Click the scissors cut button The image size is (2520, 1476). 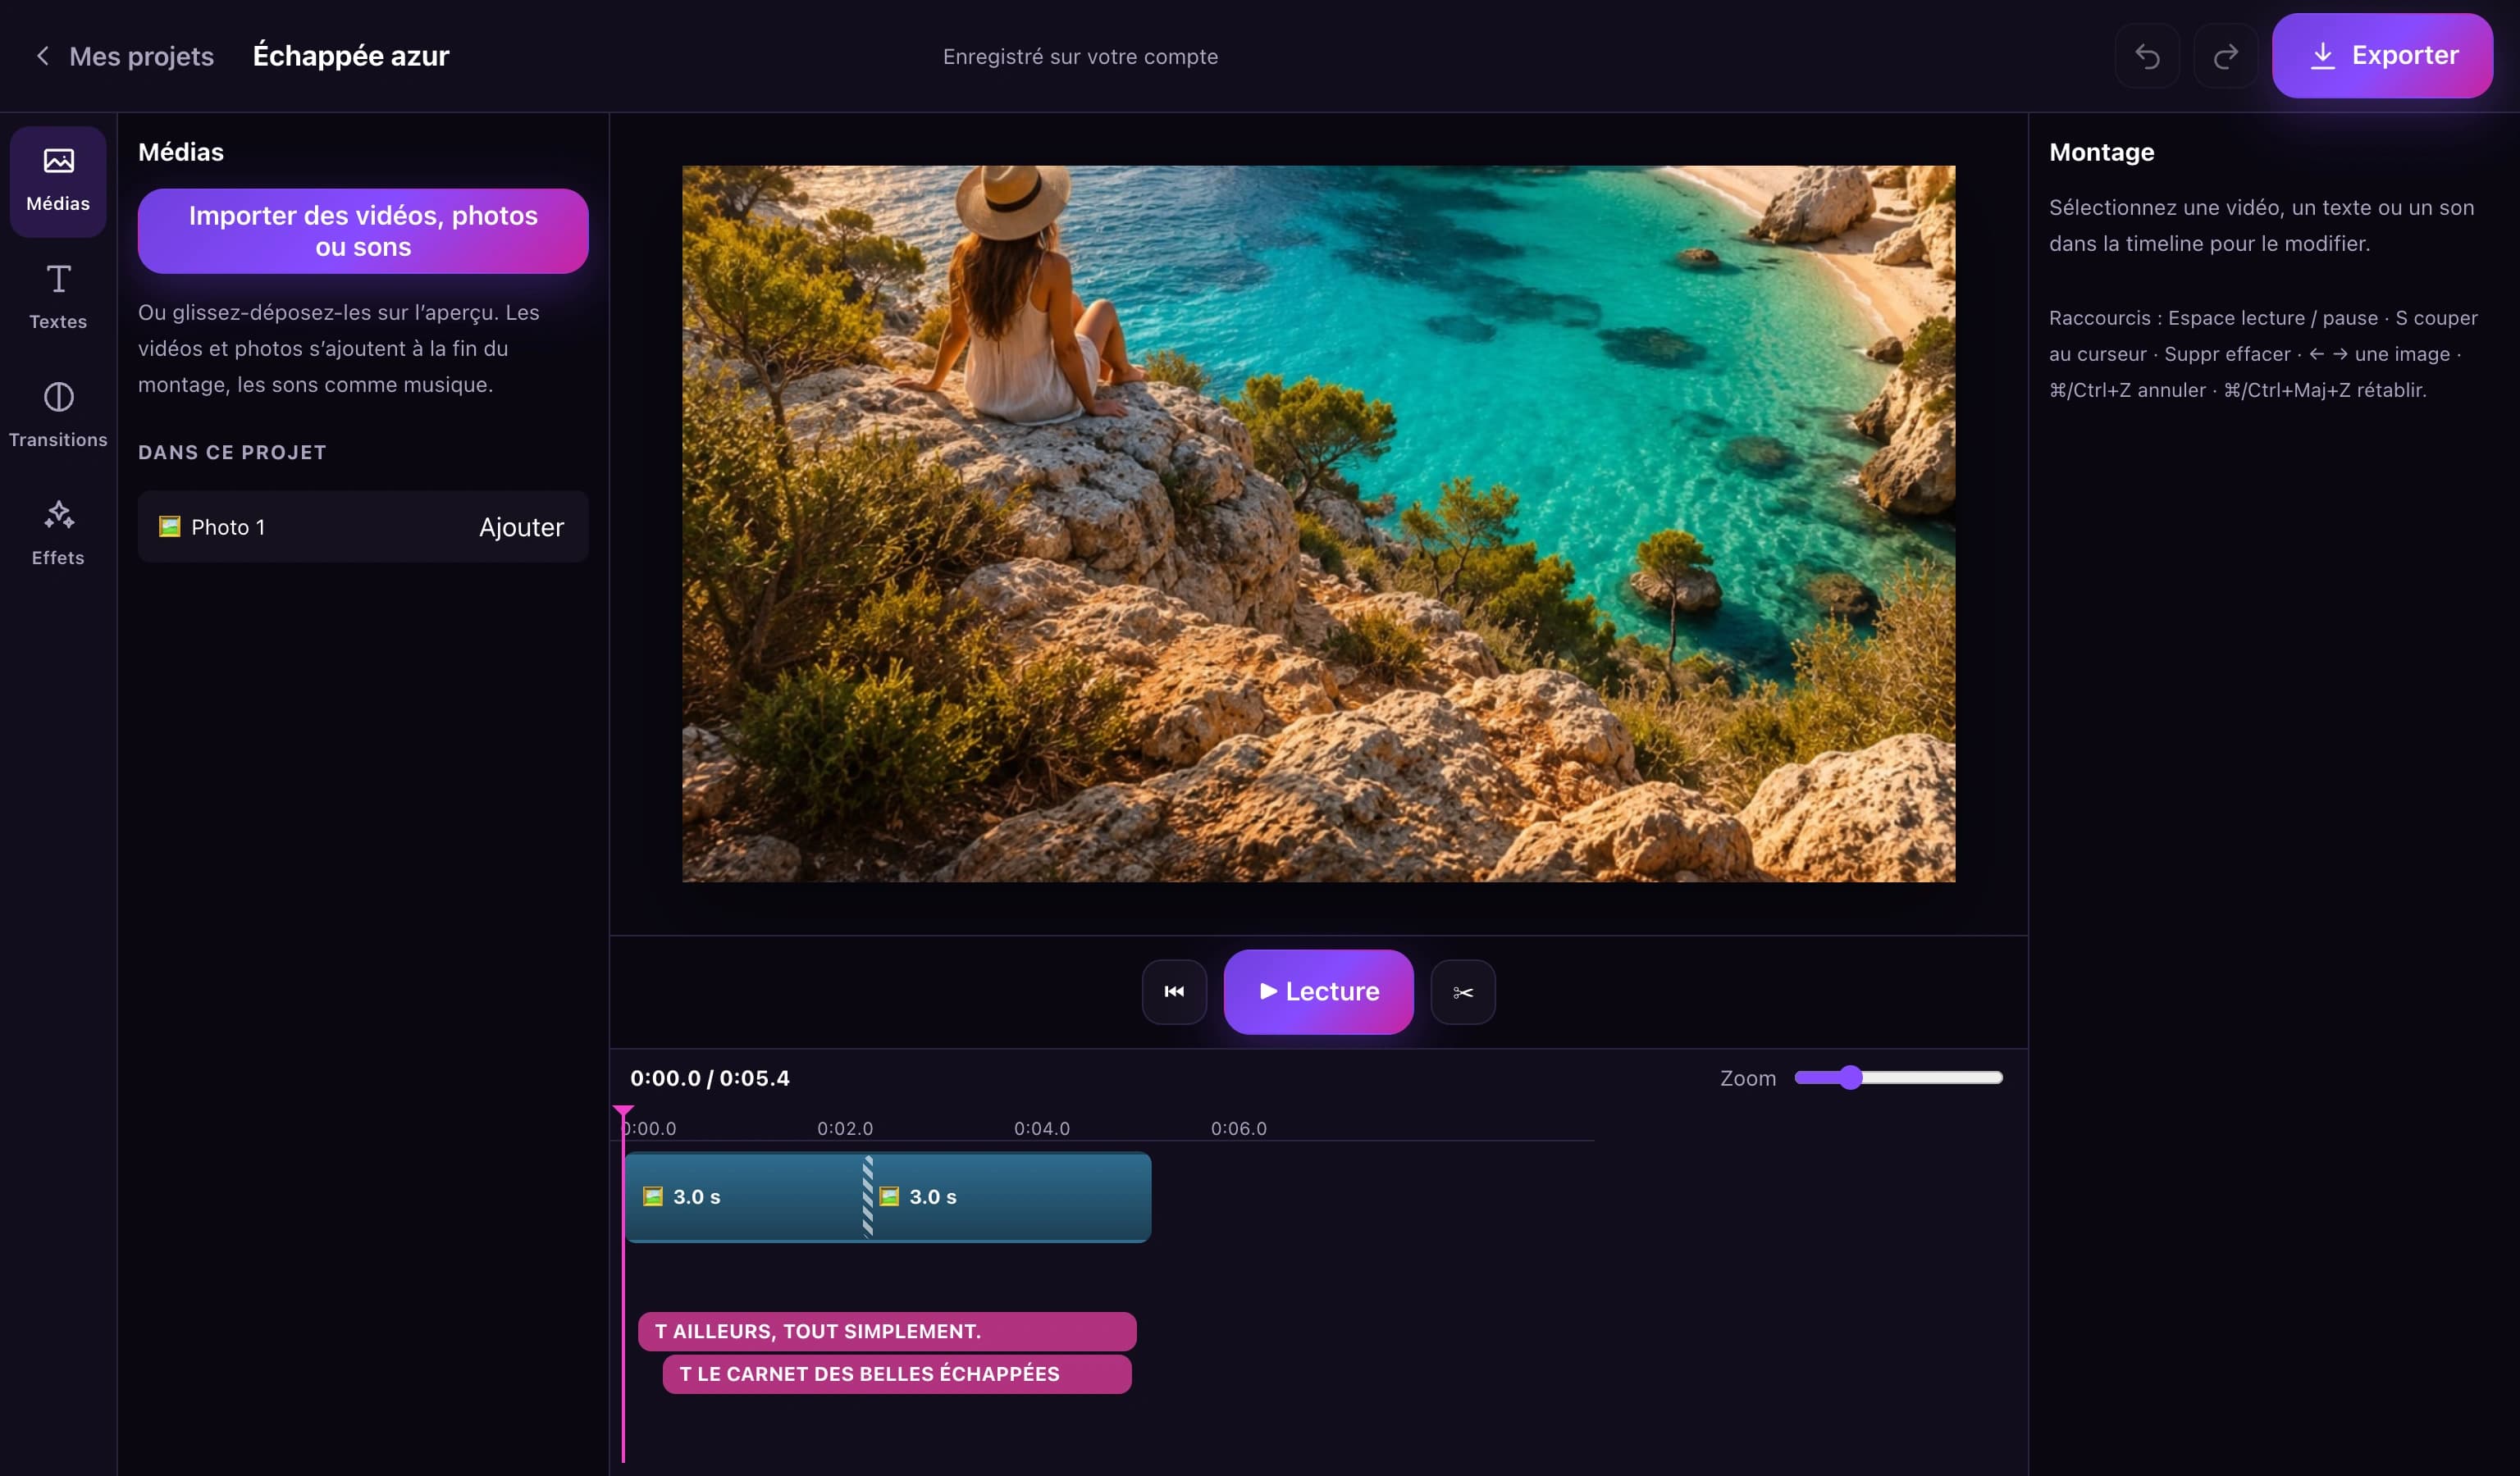[1463, 992]
